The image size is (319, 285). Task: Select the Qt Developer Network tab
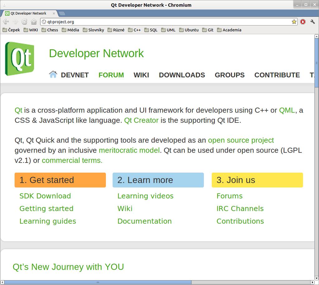pos(30,13)
